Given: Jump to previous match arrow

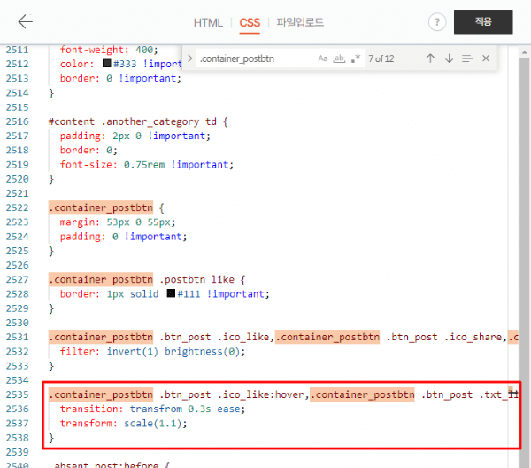Looking at the screenshot, I should [x=430, y=58].
